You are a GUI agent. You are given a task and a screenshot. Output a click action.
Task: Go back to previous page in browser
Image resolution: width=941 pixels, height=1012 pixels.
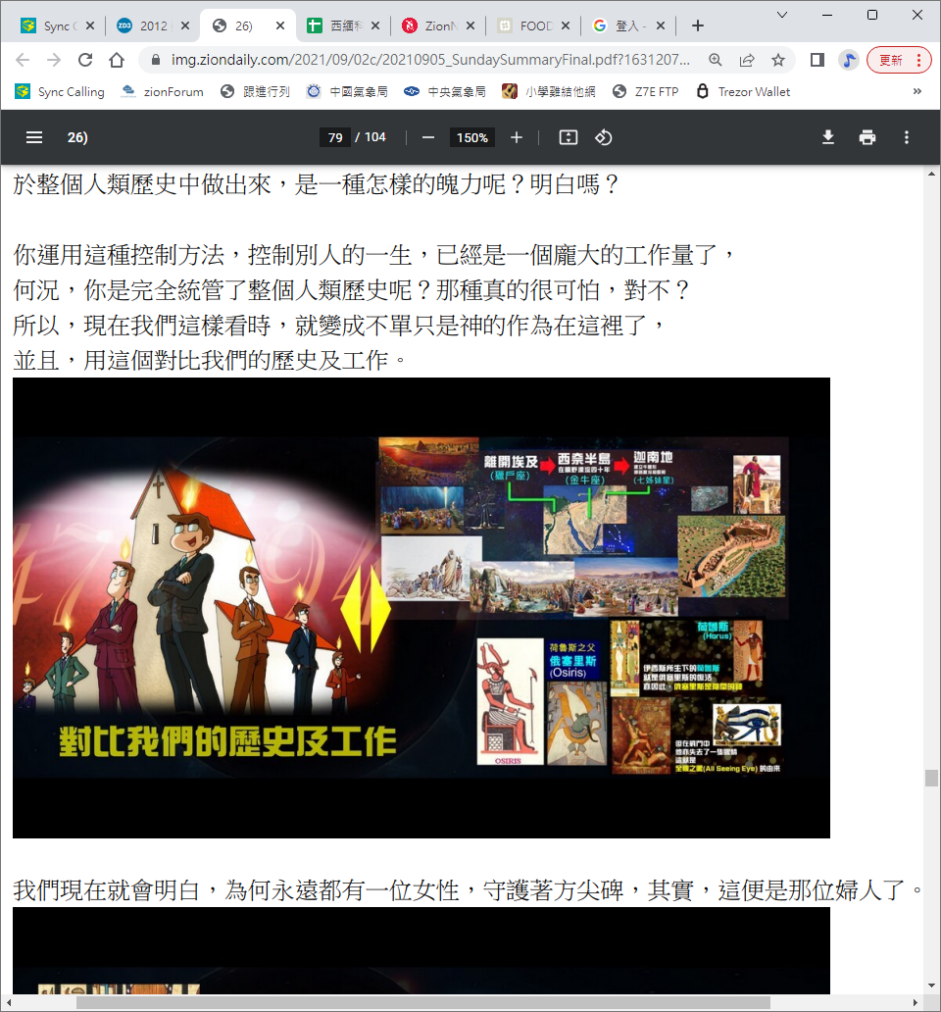click(23, 60)
